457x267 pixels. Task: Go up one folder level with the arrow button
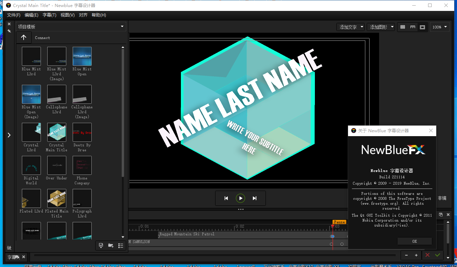pyautogui.click(x=24, y=38)
